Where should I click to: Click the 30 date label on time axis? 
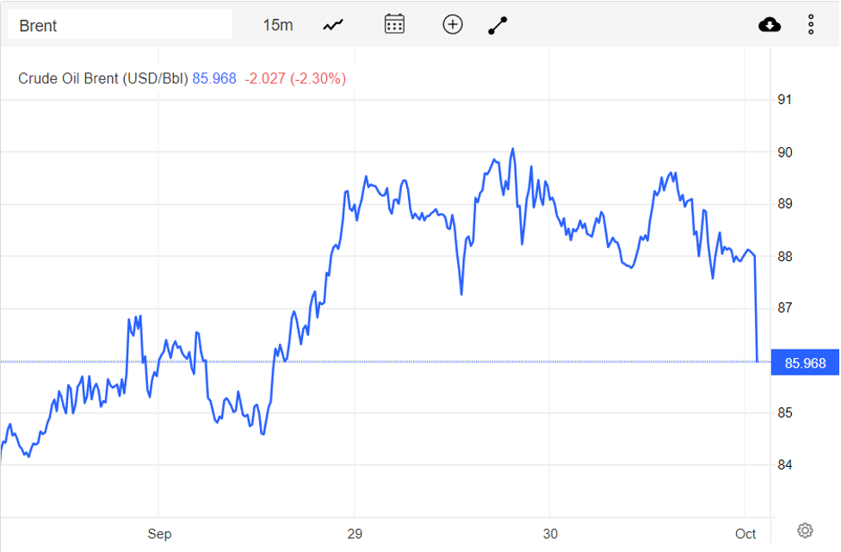(551, 534)
